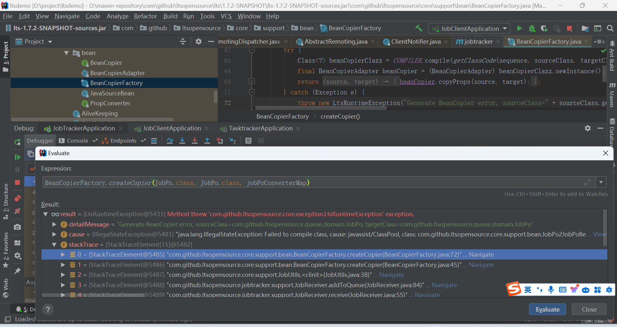
Task: Select JobClientApplication debug tab
Action: pyautogui.click(x=172, y=128)
